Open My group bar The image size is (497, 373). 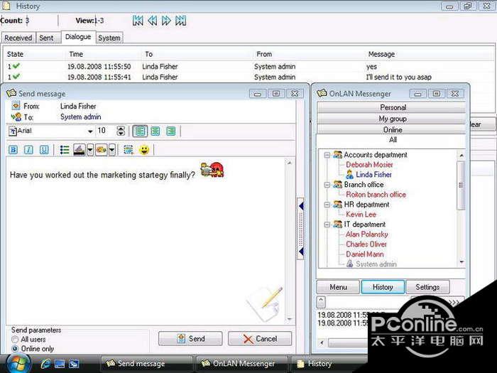(x=392, y=119)
